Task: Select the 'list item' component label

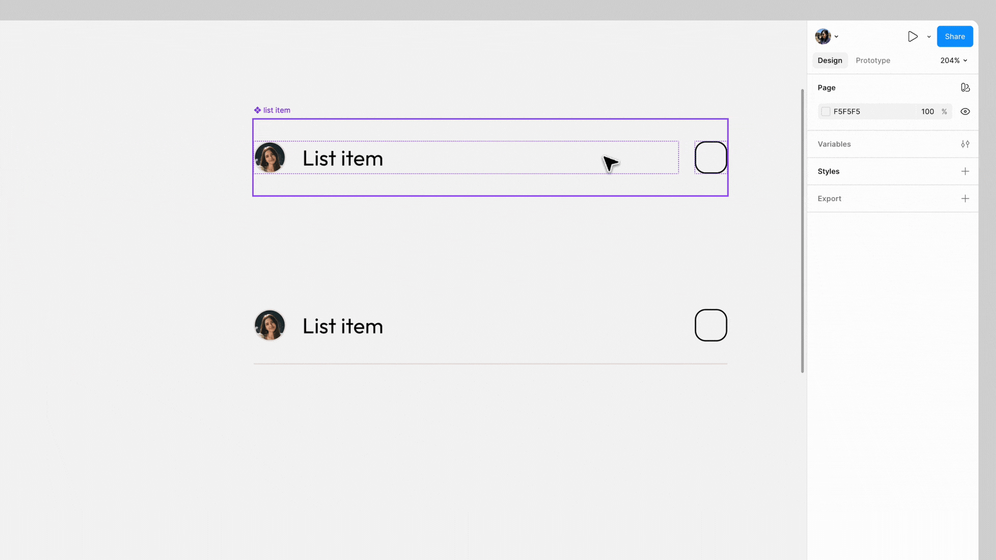Action: coord(276,110)
